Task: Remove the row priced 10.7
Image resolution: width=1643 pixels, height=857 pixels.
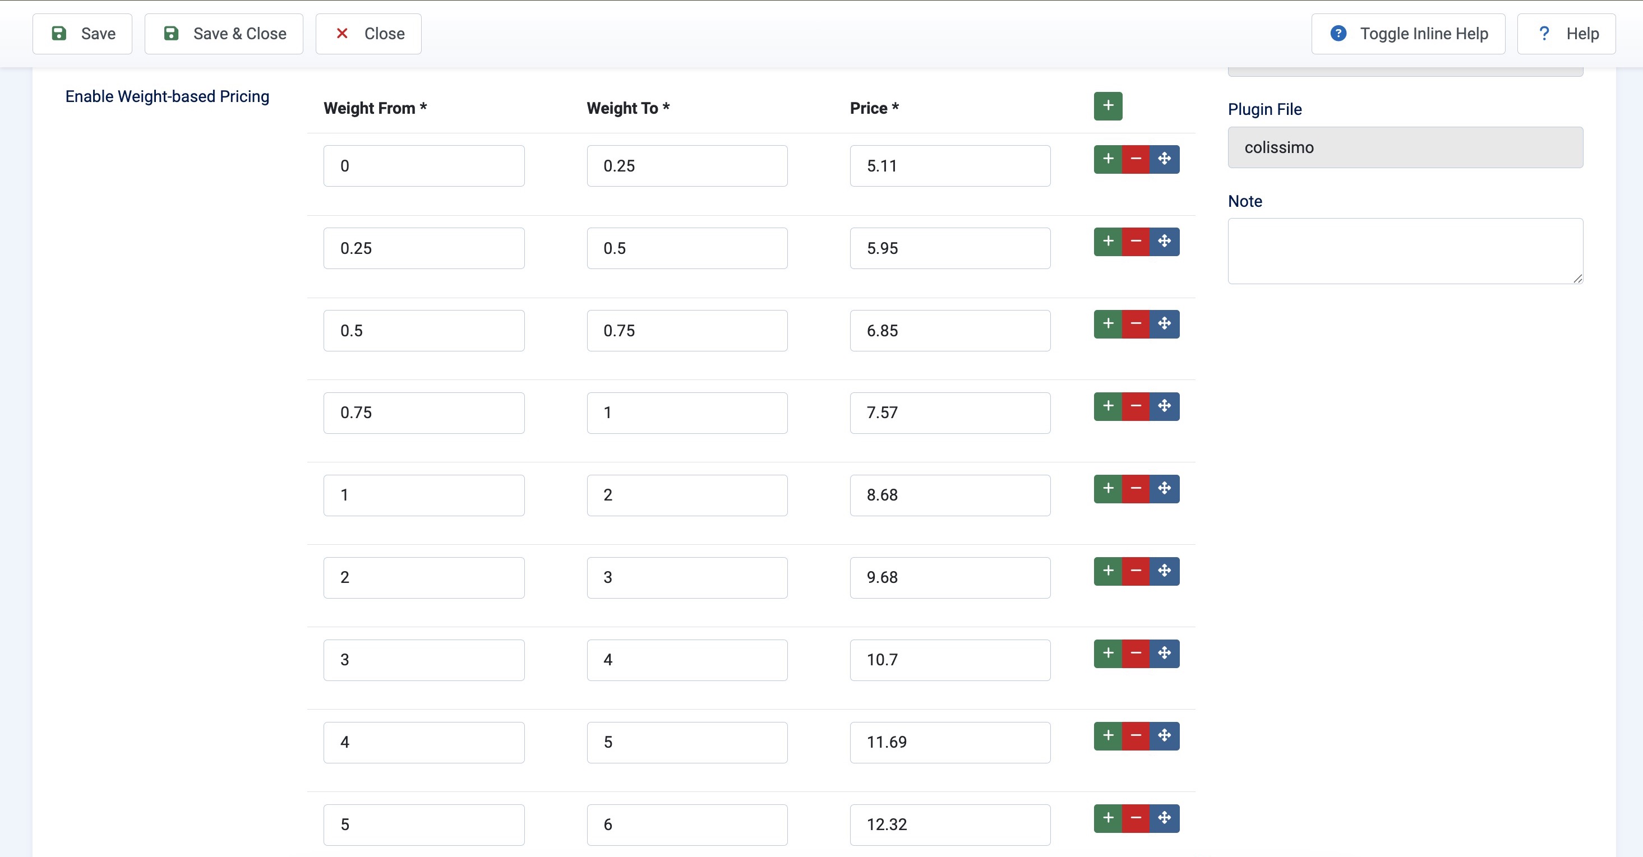Action: (1136, 653)
